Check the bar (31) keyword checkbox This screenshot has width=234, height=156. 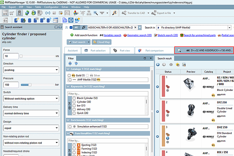pos(74,105)
